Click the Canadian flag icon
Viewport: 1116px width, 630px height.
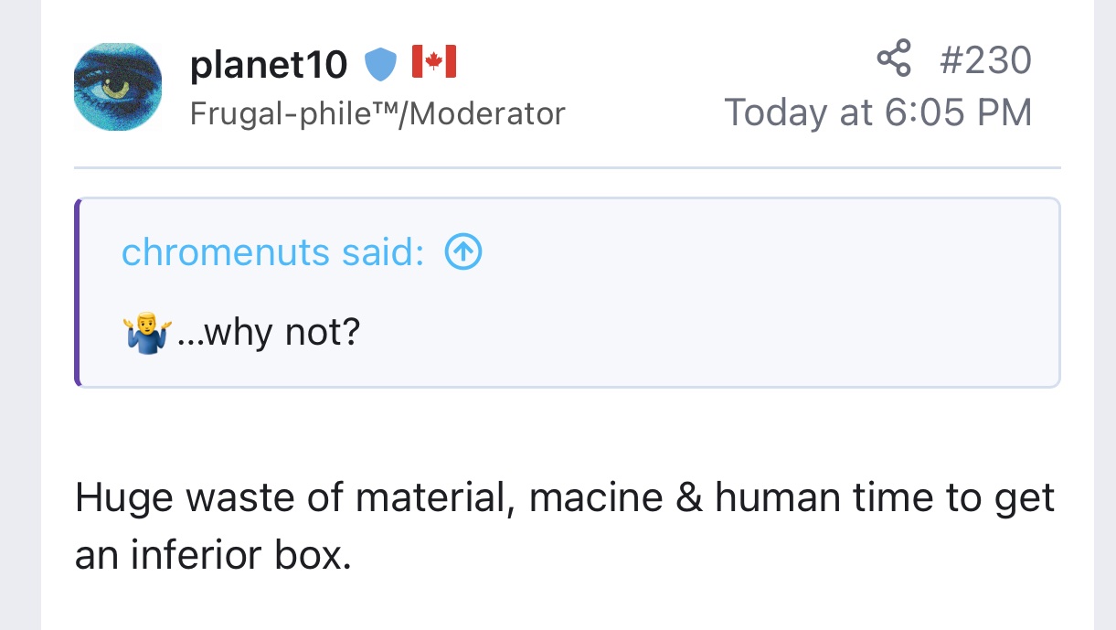pyautogui.click(x=433, y=62)
